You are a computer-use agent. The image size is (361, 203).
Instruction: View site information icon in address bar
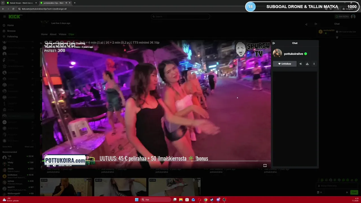[x=19, y=9]
